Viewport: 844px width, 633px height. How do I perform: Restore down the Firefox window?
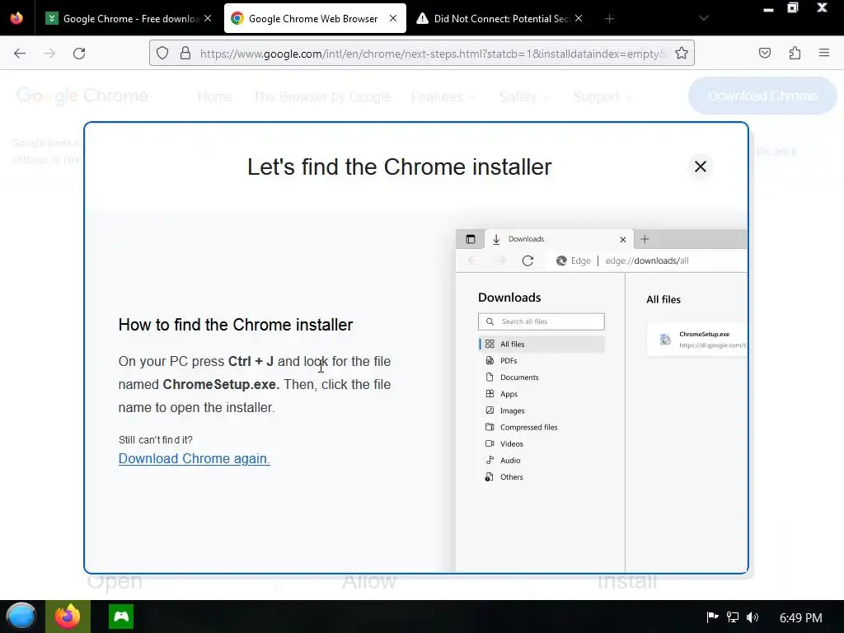793,7
